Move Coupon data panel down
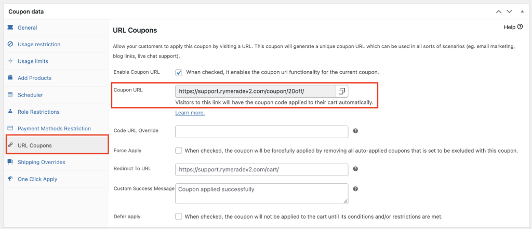532x229 pixels. tap(509, 11)
